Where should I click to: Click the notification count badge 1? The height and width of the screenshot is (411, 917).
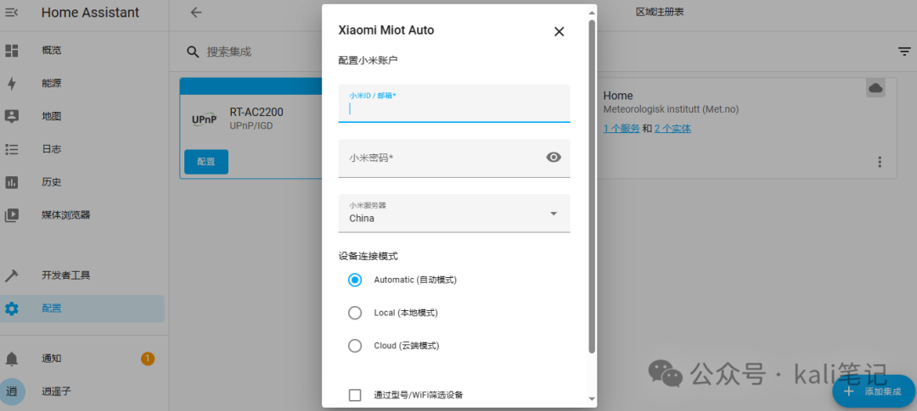pyautogui.click(x=148, y=358)
